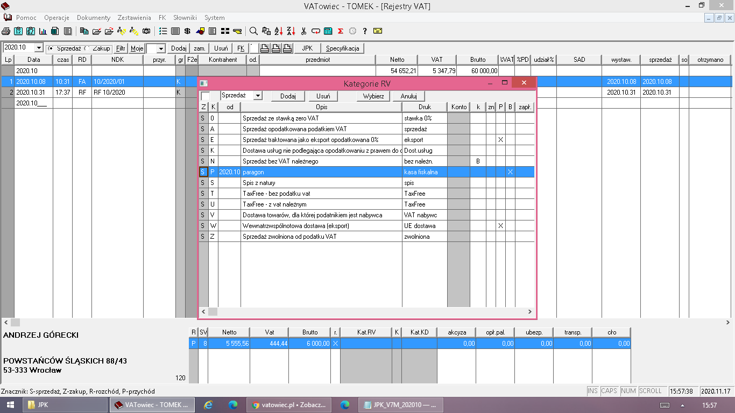Expand the dropdown next to the Moje button

(160, 48)
